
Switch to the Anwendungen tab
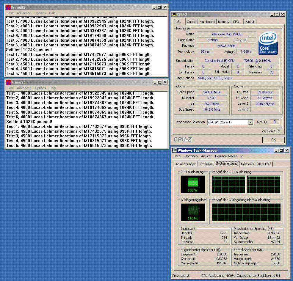coord(186,164)
